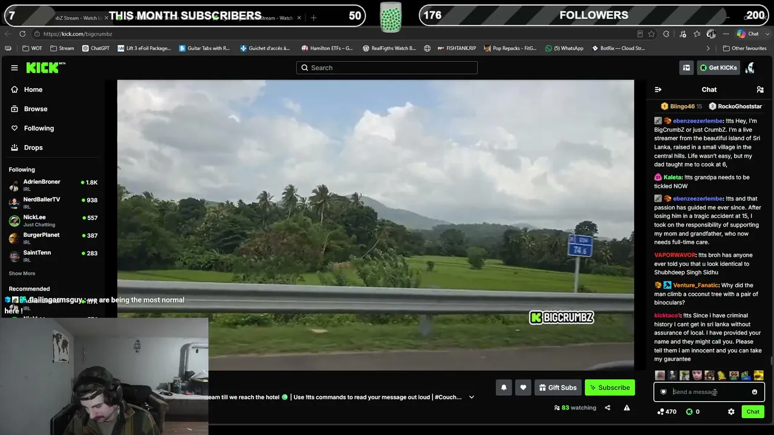Click the Gift Subs button

coord(558,387)
